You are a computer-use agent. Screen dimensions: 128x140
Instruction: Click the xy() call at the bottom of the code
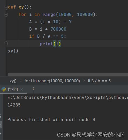pos(13,51)
